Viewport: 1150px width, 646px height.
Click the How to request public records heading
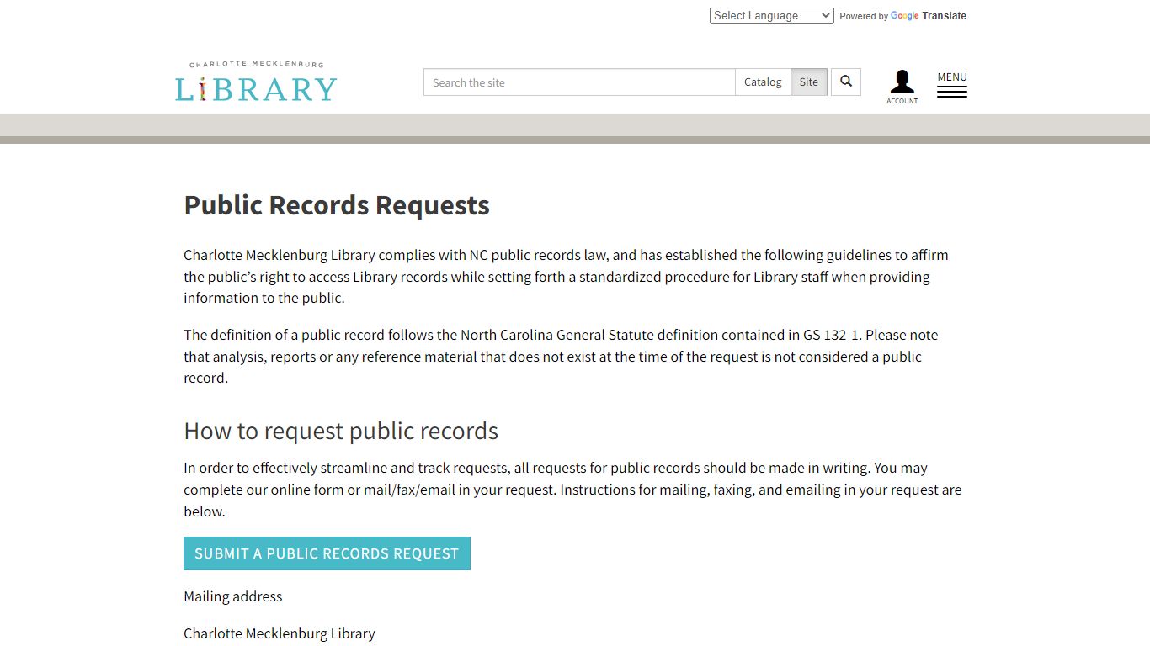(341, 431)
